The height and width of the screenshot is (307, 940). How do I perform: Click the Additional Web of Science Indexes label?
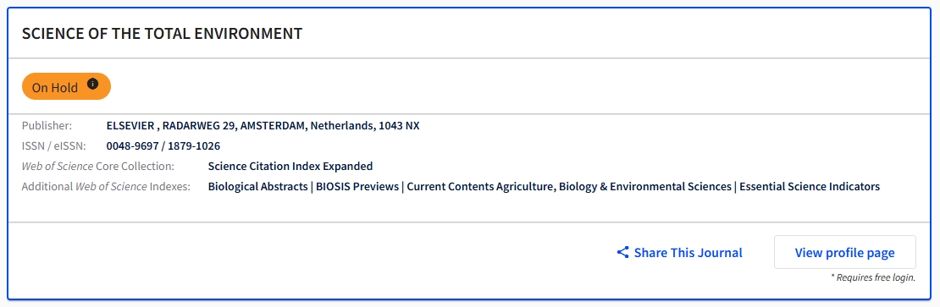(106, 187)
